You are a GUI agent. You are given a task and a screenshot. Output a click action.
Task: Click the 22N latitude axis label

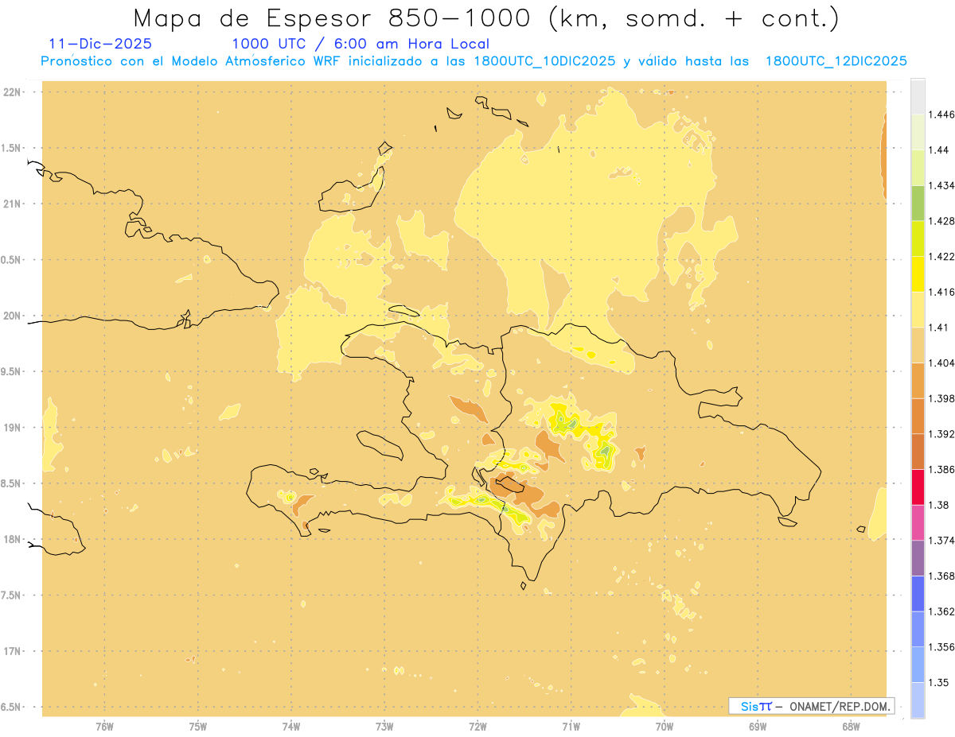tap(11, 92)
